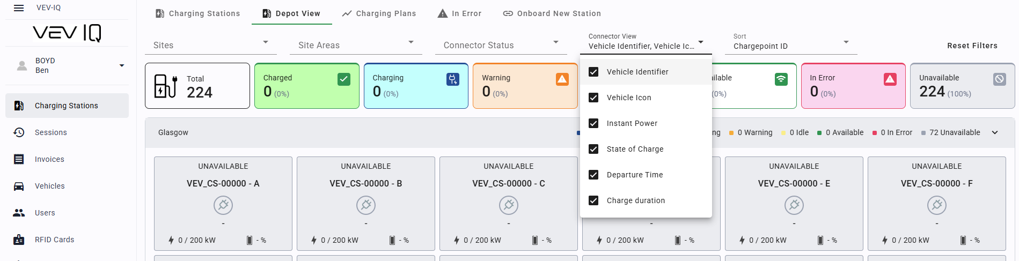Viewport: 1019px width, 261px height.
Task: Open the In Error tab
Action: (x=459, y=13)
